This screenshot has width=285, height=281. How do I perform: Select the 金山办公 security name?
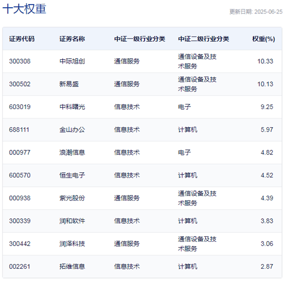(x=72, y=130)
